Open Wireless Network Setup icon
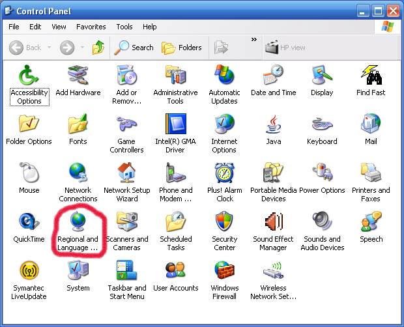The width and height of the screenshot is (404, 327). pos(273,270)
